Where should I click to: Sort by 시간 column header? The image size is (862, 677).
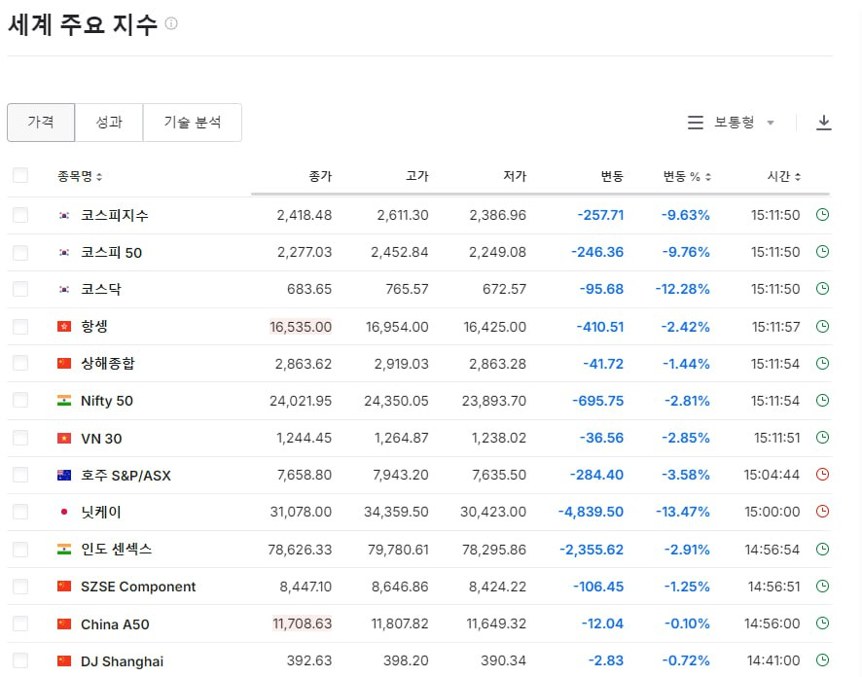784,176
